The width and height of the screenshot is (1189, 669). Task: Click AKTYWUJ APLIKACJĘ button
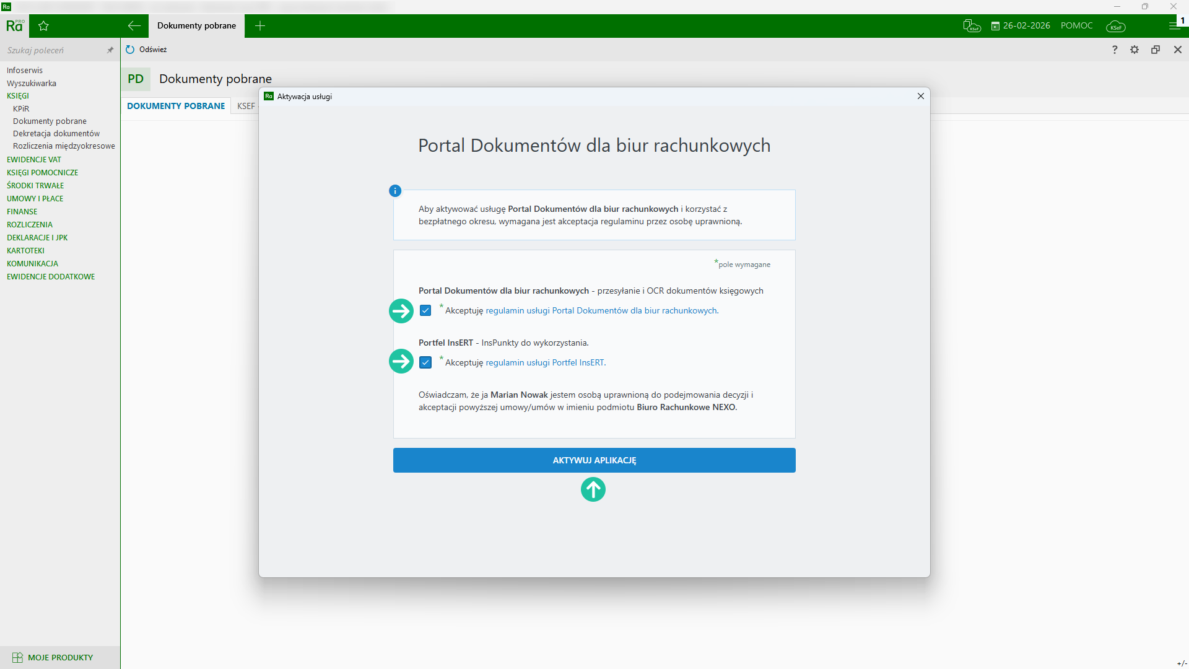pos(594,460)
